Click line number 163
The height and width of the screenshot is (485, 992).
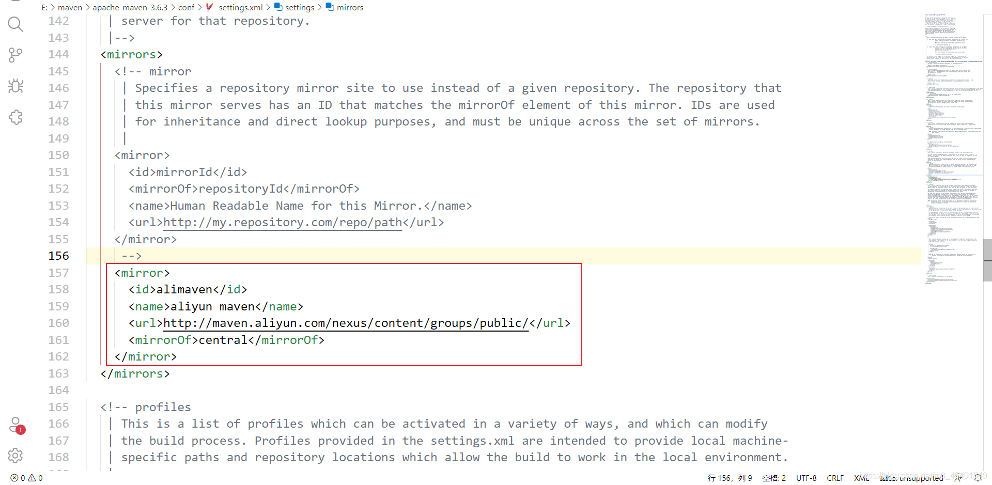coord(58,374)
